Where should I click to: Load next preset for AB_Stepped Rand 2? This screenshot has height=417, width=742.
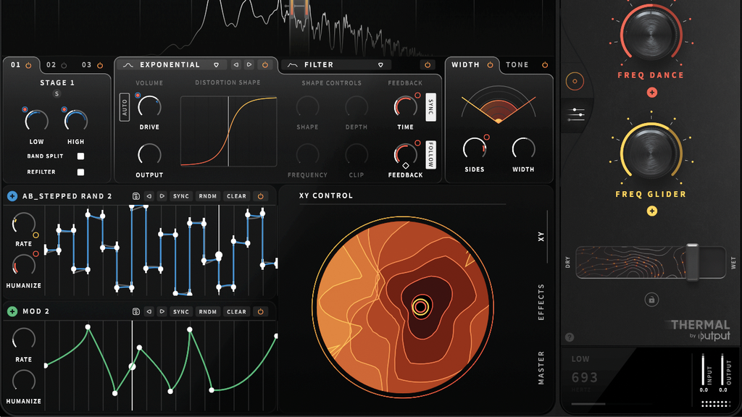[x=162, y=196]
